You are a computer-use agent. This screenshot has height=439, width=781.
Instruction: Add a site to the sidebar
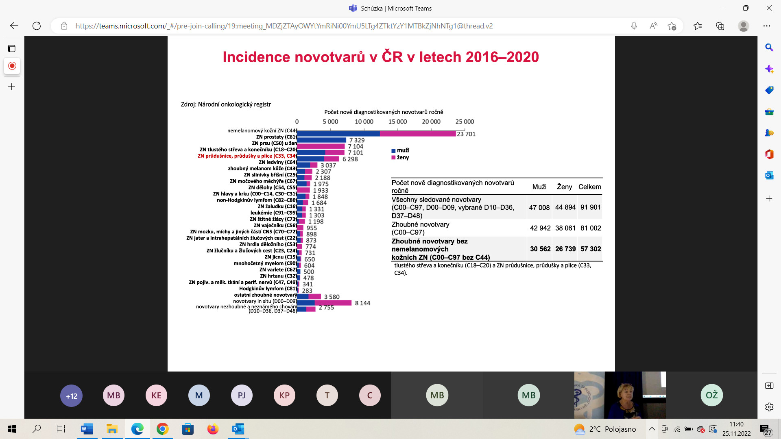pos(769,198)
